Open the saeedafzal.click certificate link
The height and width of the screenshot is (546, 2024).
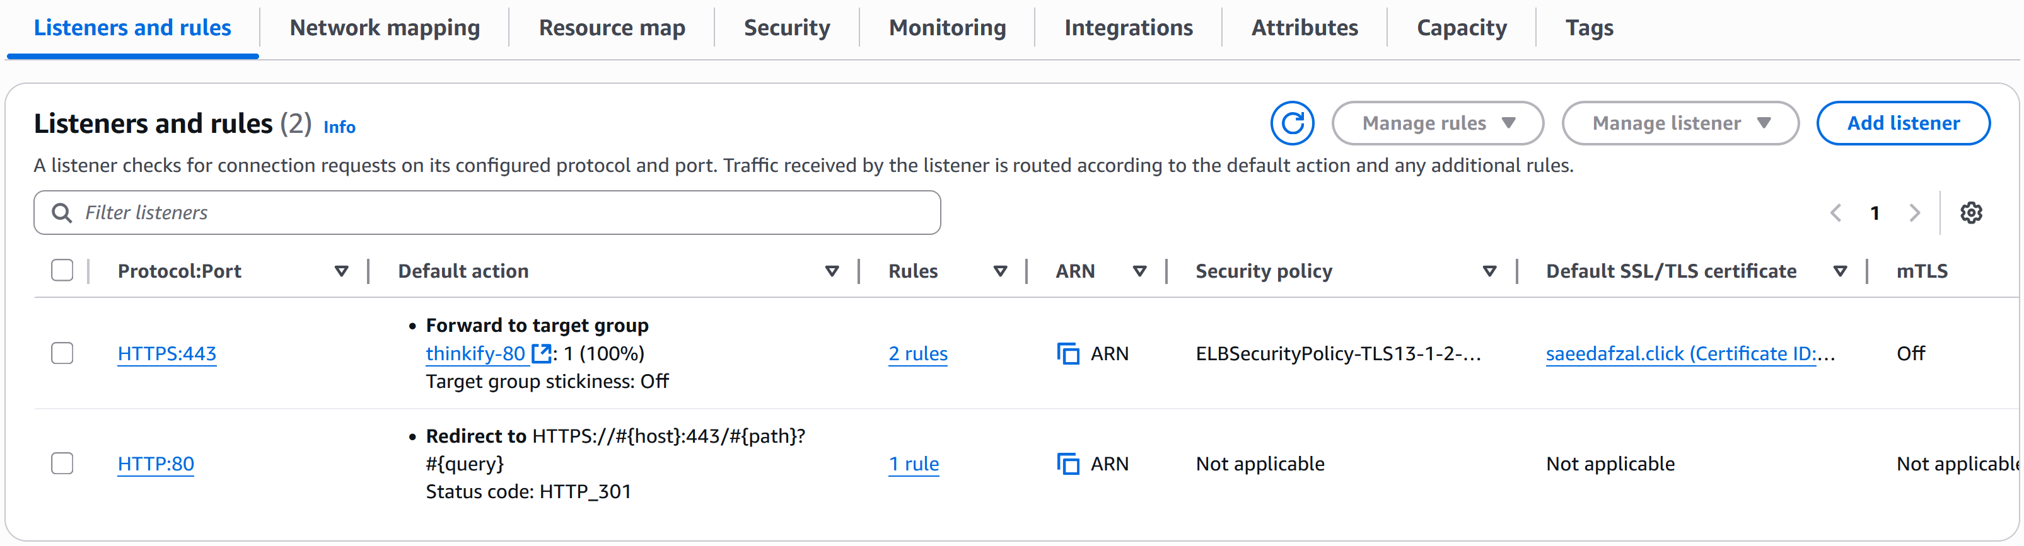click(x=1689, y=354)
